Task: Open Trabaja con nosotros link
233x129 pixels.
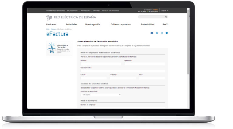Action: [x=110, y=11]
